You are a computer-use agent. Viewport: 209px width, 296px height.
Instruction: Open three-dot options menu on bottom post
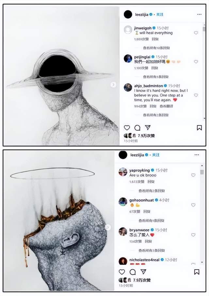click(x=197, y=155)
